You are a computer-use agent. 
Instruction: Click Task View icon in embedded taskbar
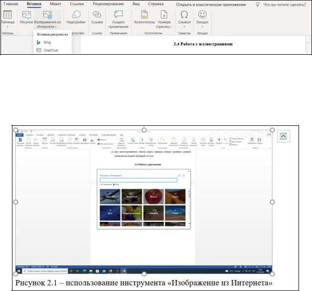(77, 271)
